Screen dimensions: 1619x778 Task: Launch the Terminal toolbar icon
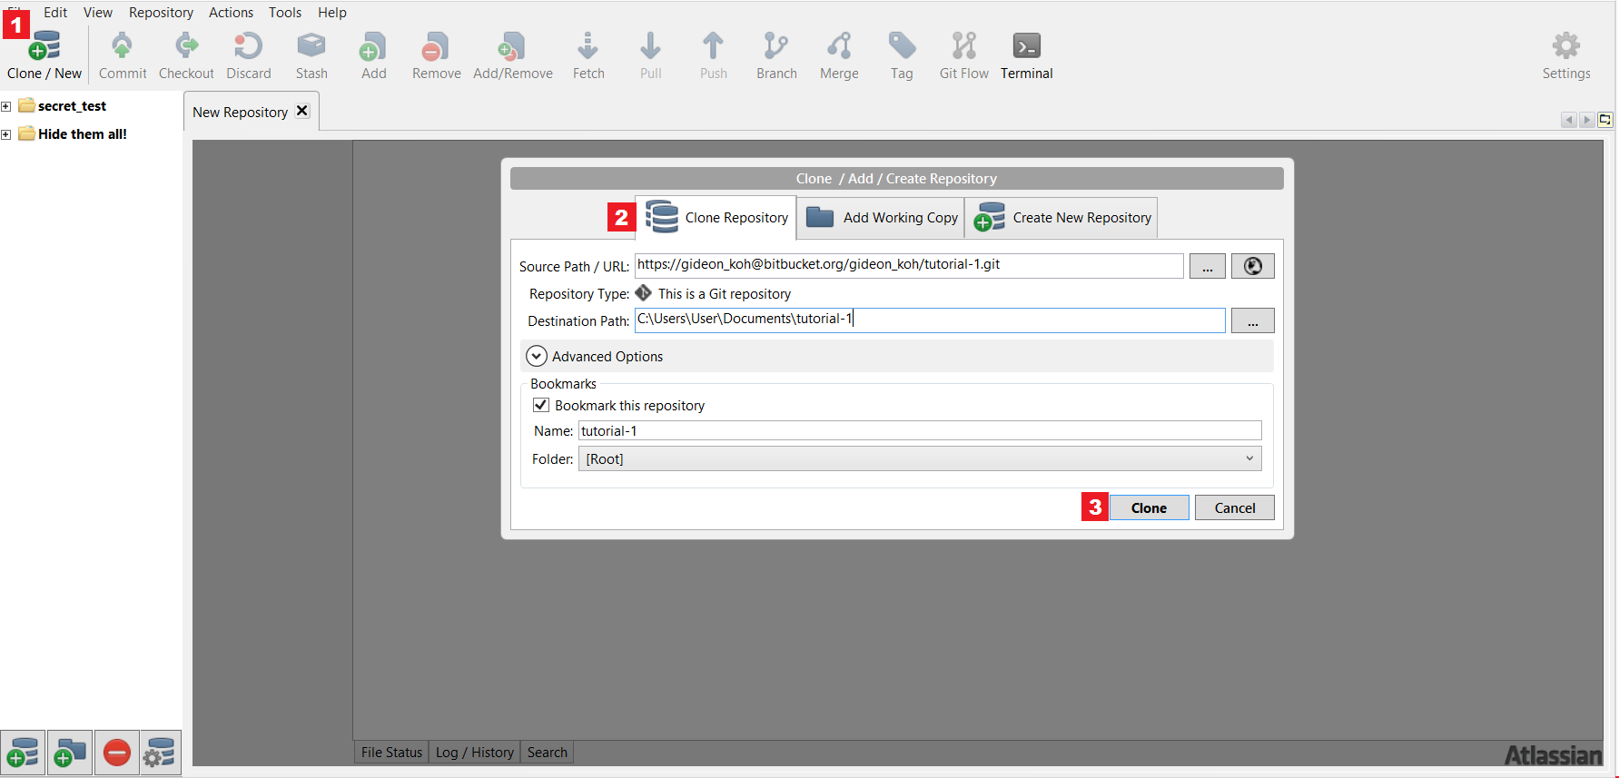coord(1027,55)
